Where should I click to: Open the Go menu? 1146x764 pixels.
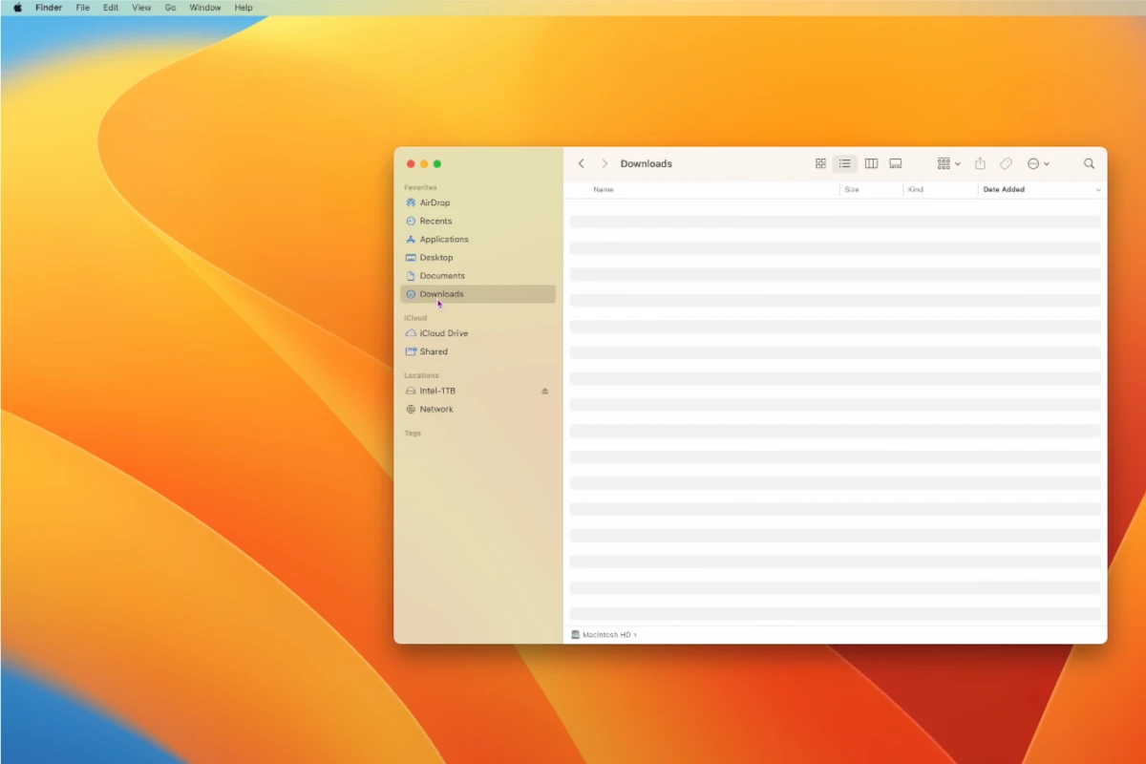pos(170,8)
